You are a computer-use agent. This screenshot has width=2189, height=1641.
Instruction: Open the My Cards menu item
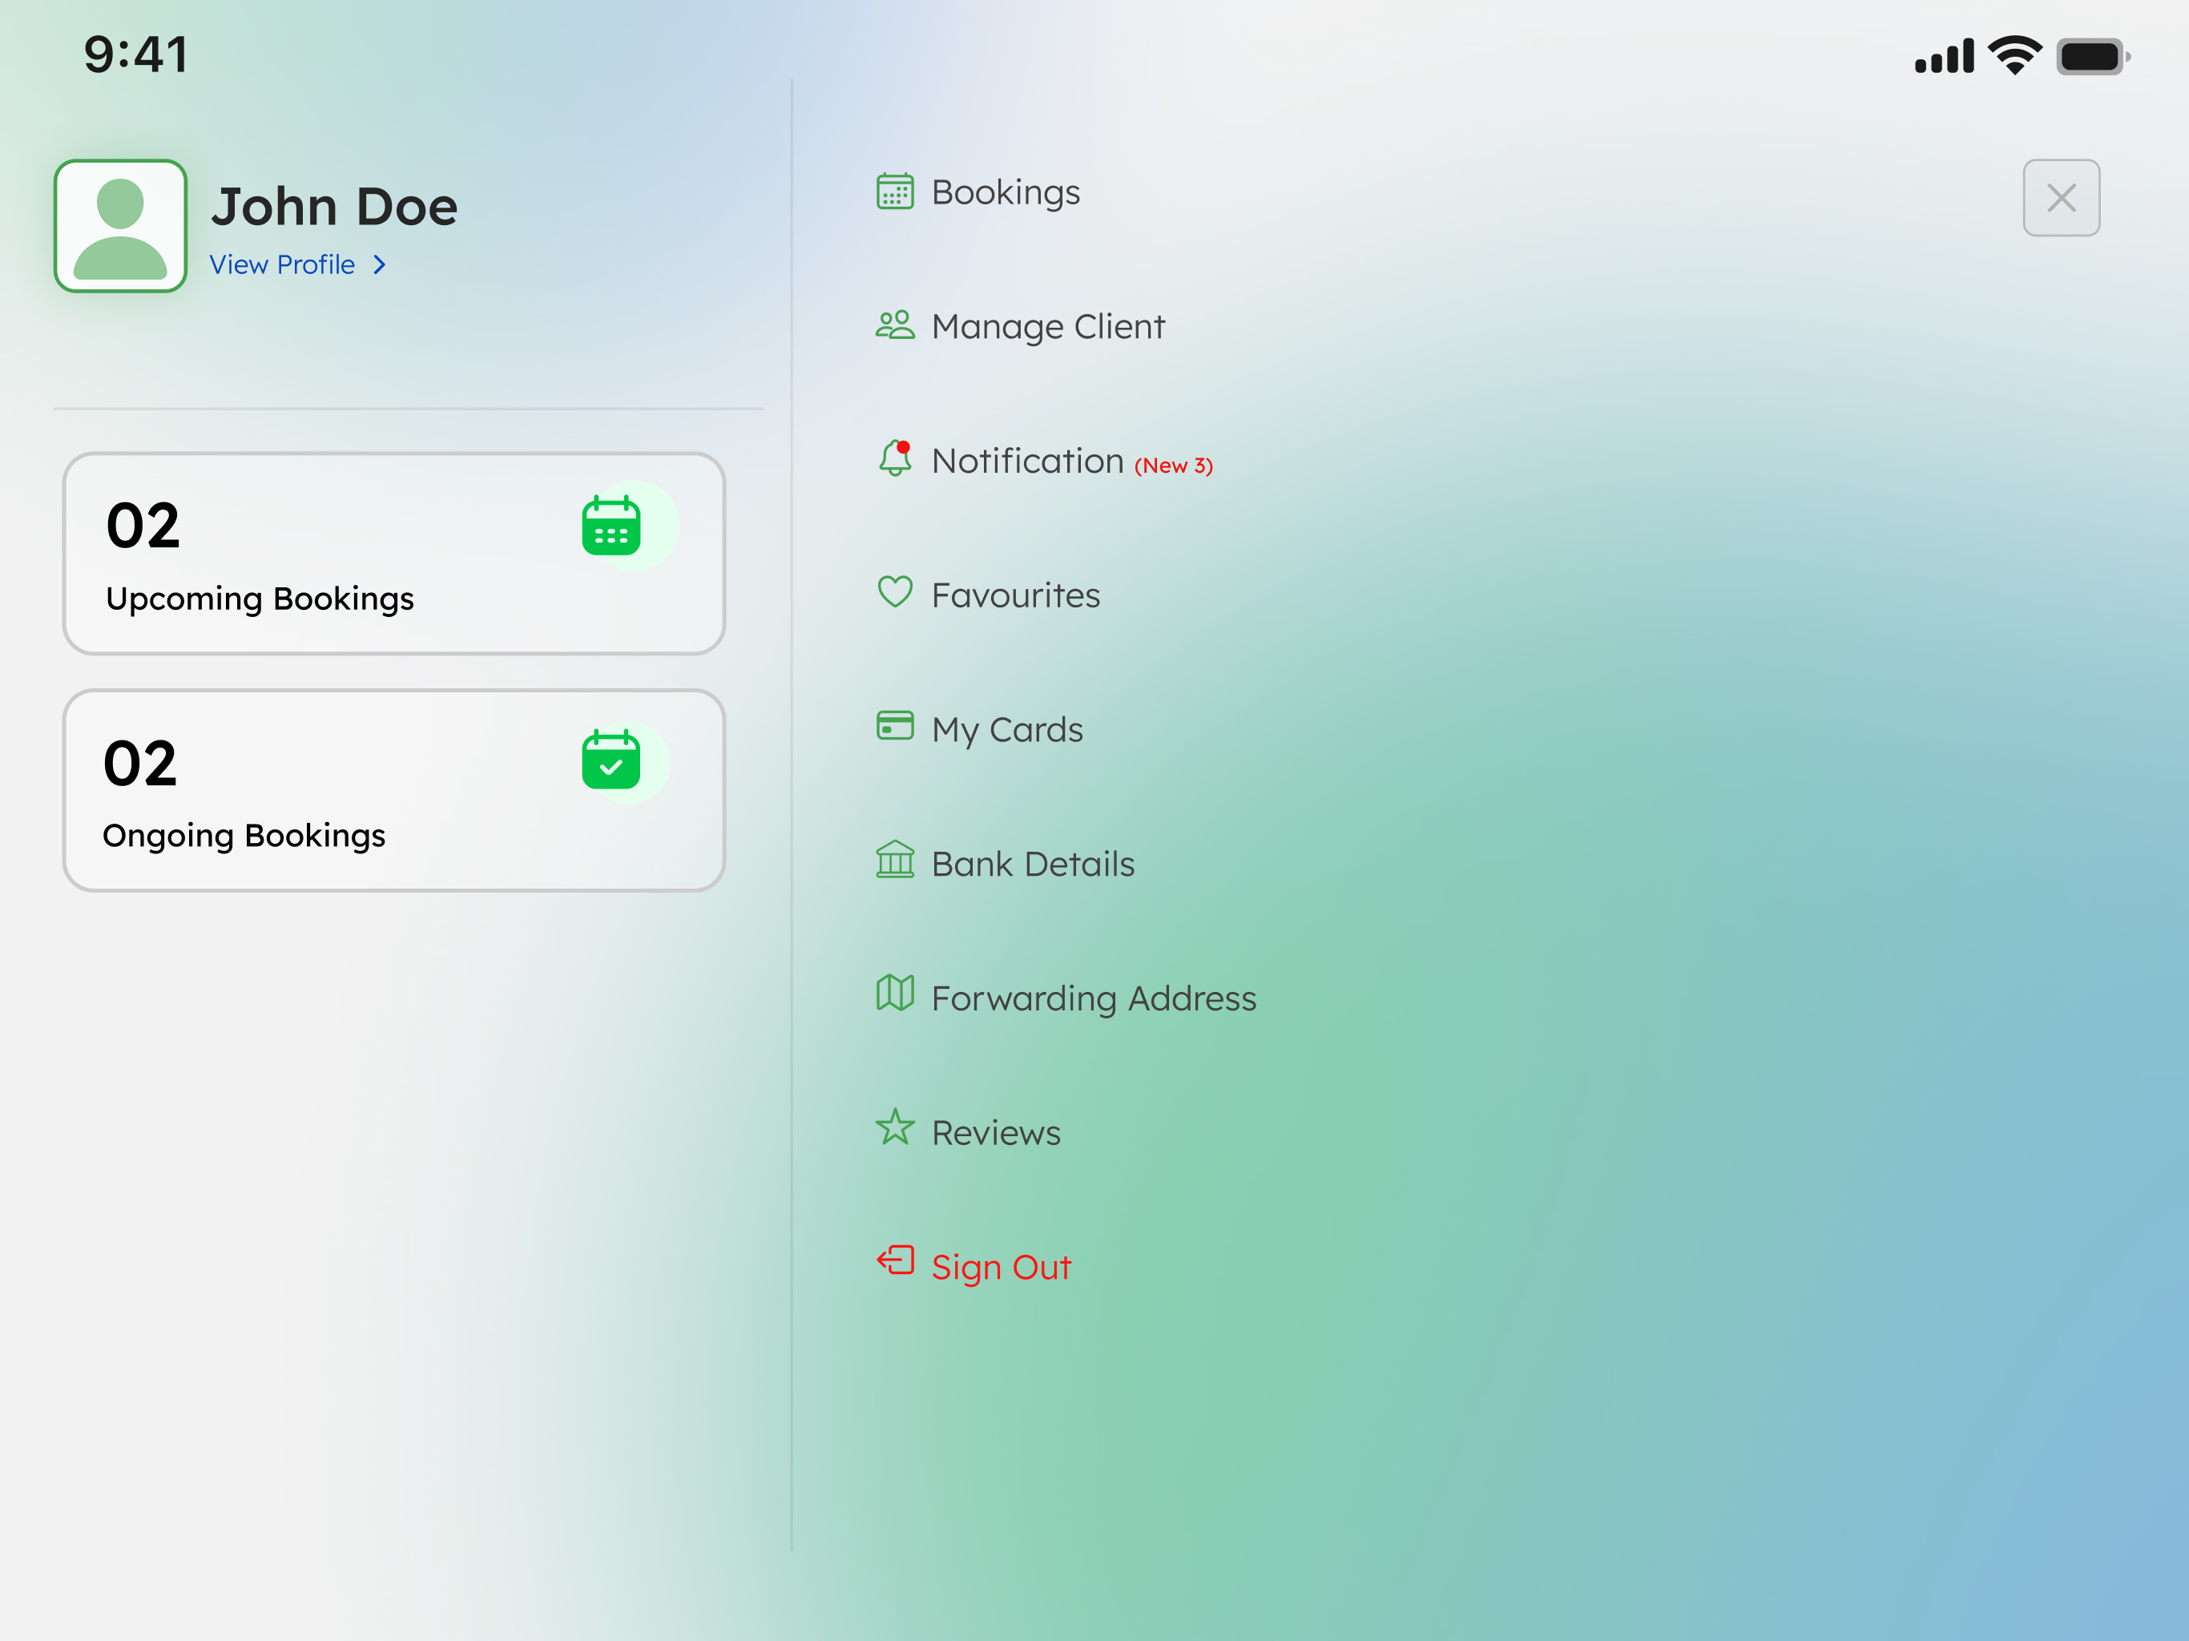[1007, 731]
